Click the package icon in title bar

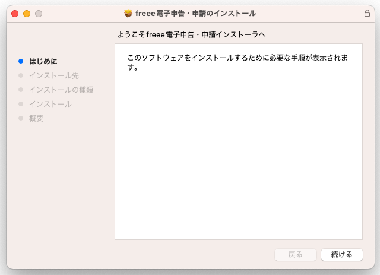[x=128, y=13]
